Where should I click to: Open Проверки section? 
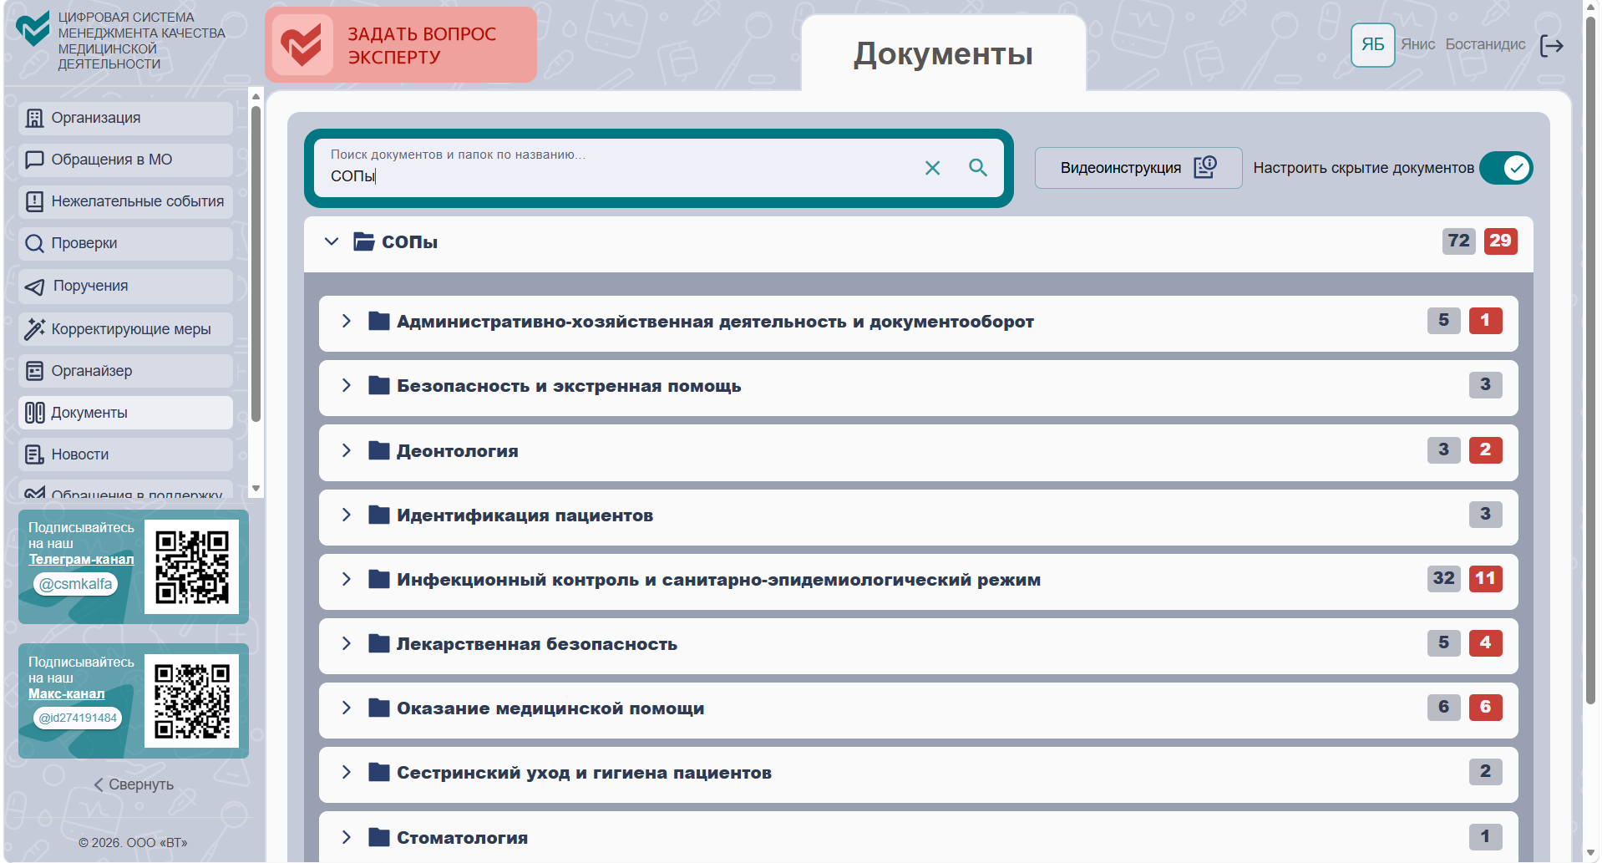tap(125, 244)
